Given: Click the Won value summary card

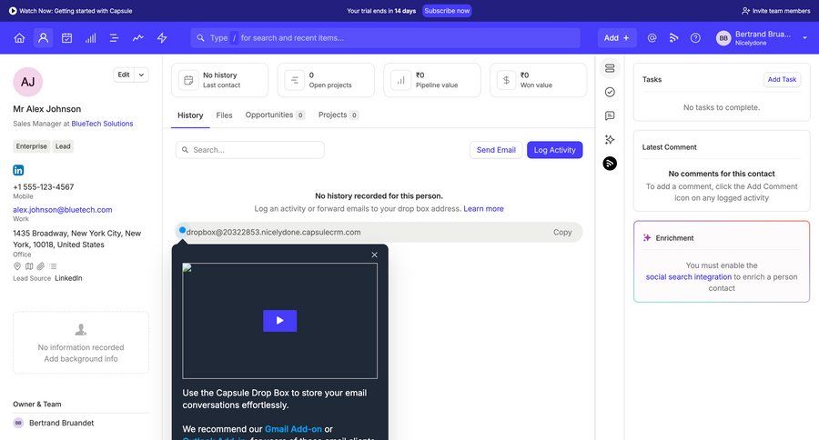Looking at the screenshot, I should pyautogui.click(x=539, y=80).
